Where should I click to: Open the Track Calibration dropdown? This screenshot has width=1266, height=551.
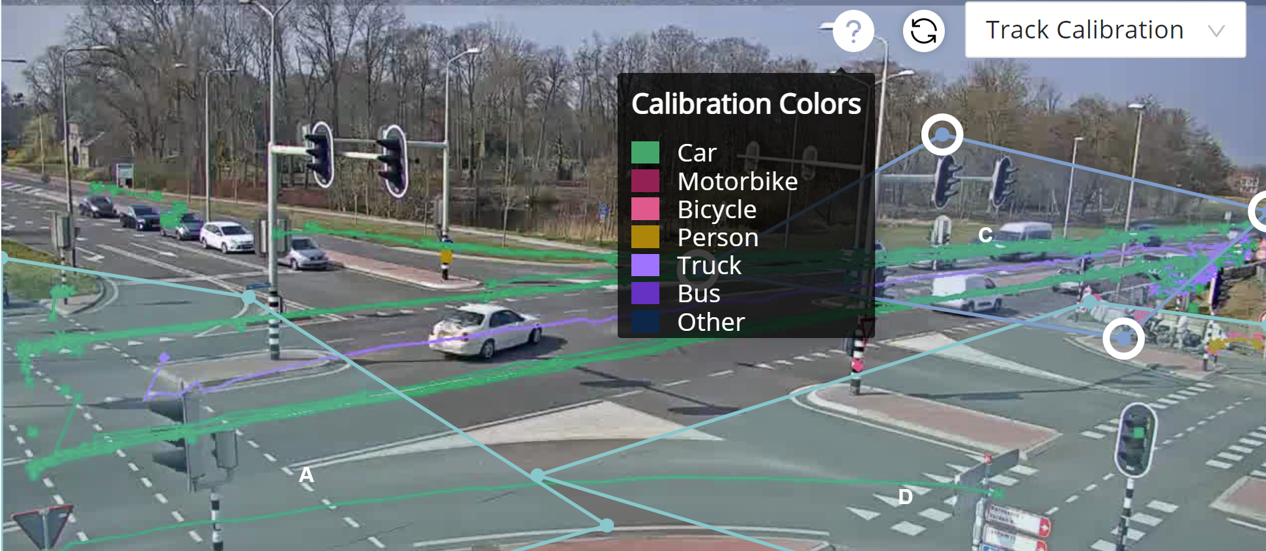coord(1105,30)
